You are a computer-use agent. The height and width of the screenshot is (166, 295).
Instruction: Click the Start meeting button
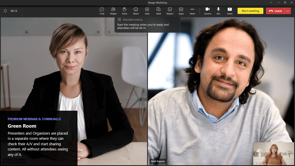pos(250,11)
